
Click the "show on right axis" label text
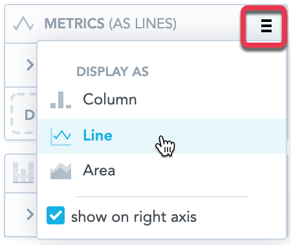tap(134, 217)
